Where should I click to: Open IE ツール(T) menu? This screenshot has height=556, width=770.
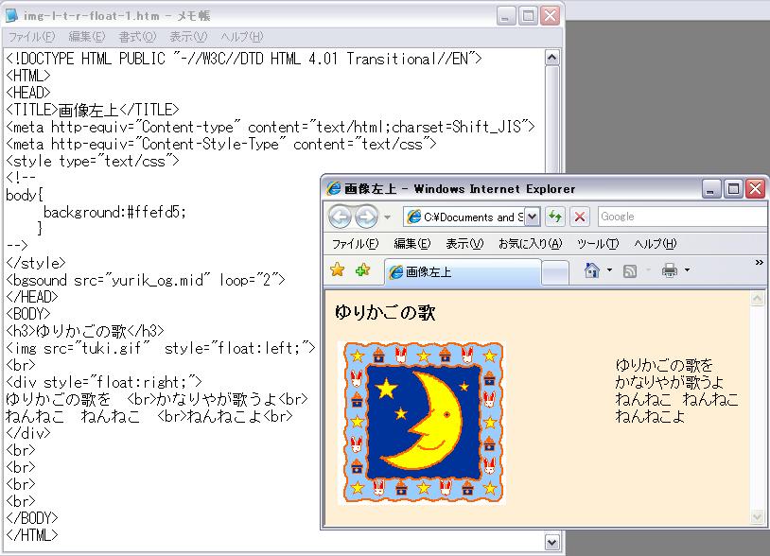[597, 244]
